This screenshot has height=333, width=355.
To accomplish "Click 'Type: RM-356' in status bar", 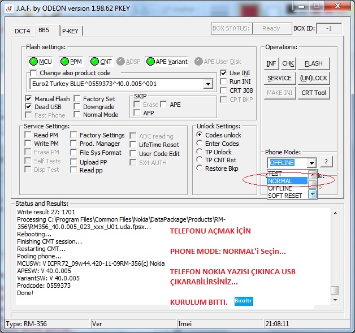I will coord(26,324).
